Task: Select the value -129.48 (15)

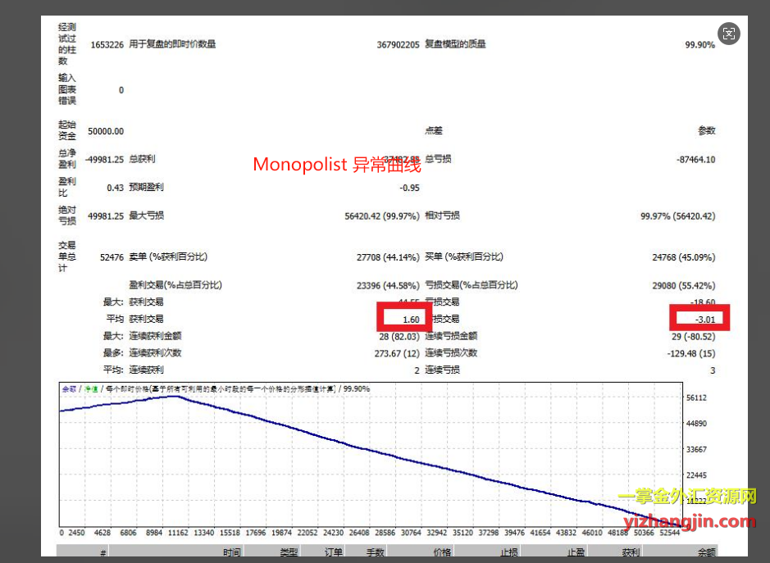Action: point(691,354)
